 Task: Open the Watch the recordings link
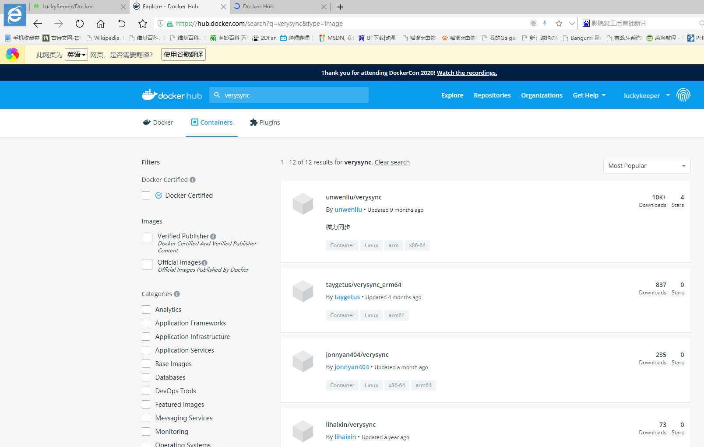[x=467, y=73]
